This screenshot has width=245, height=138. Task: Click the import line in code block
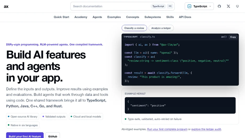pyautogui.click(x=152, y=45)
